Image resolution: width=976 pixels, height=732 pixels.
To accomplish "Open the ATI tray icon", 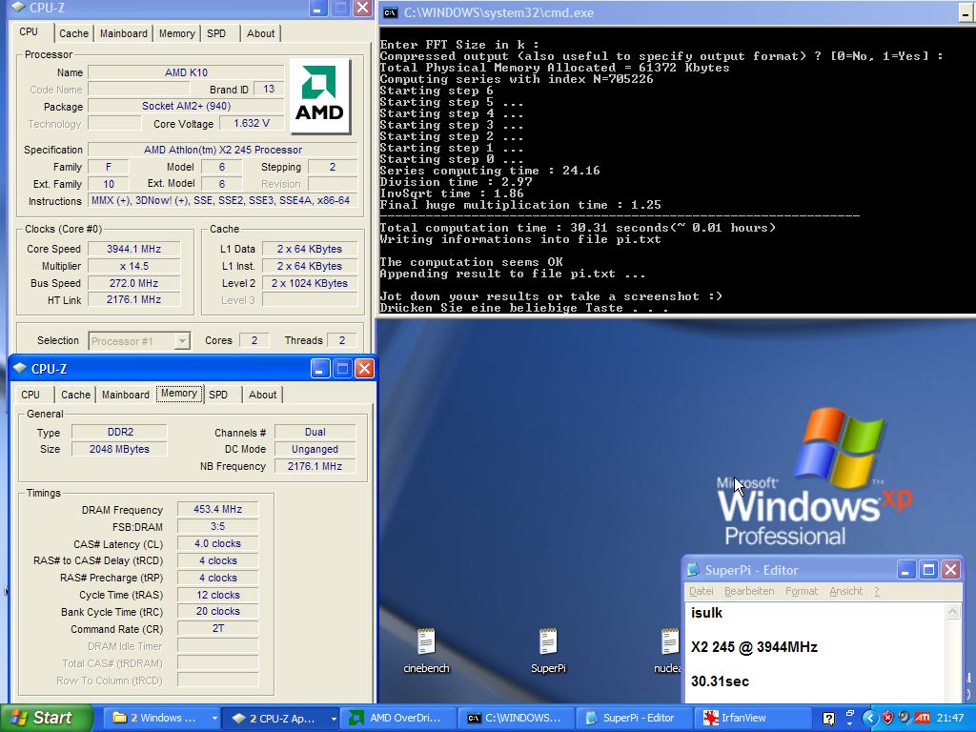I will (x=923, y=718).
